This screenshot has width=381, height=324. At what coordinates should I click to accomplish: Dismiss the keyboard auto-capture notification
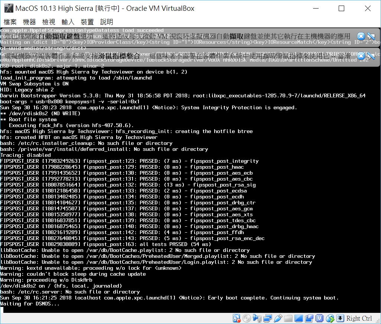tap(361, 36)
